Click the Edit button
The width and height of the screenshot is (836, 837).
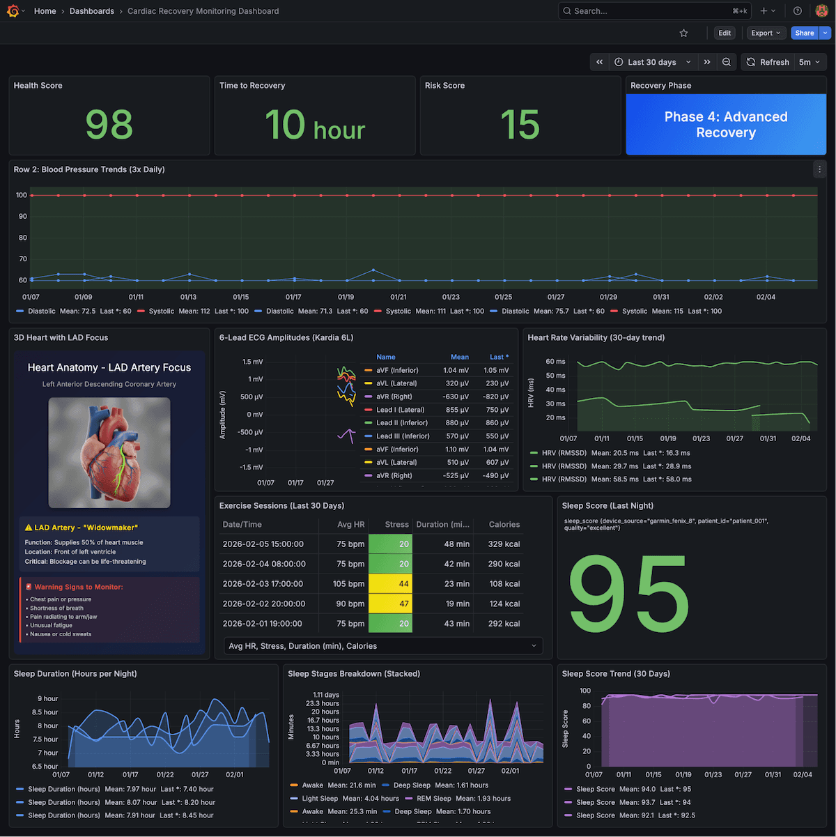pos(725,33)
